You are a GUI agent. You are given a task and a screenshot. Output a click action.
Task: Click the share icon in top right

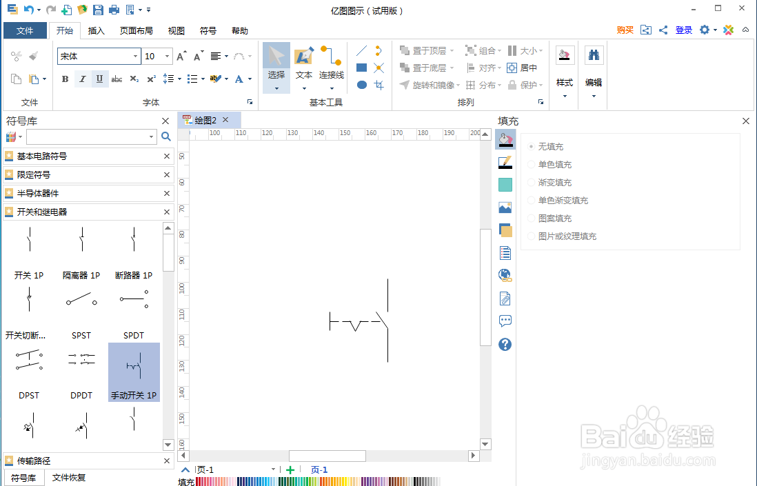(x=663, y=30)
